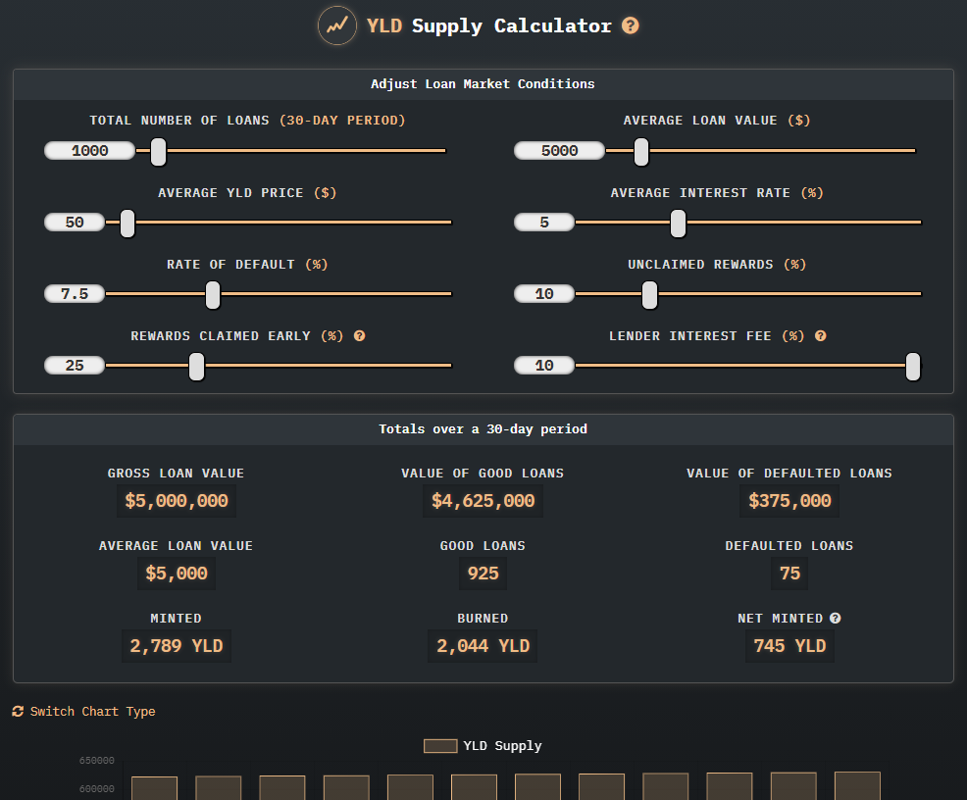Click the Average YLD Price slider handle
This screenshot has width=967, height=800.
(x=127, y=224)
